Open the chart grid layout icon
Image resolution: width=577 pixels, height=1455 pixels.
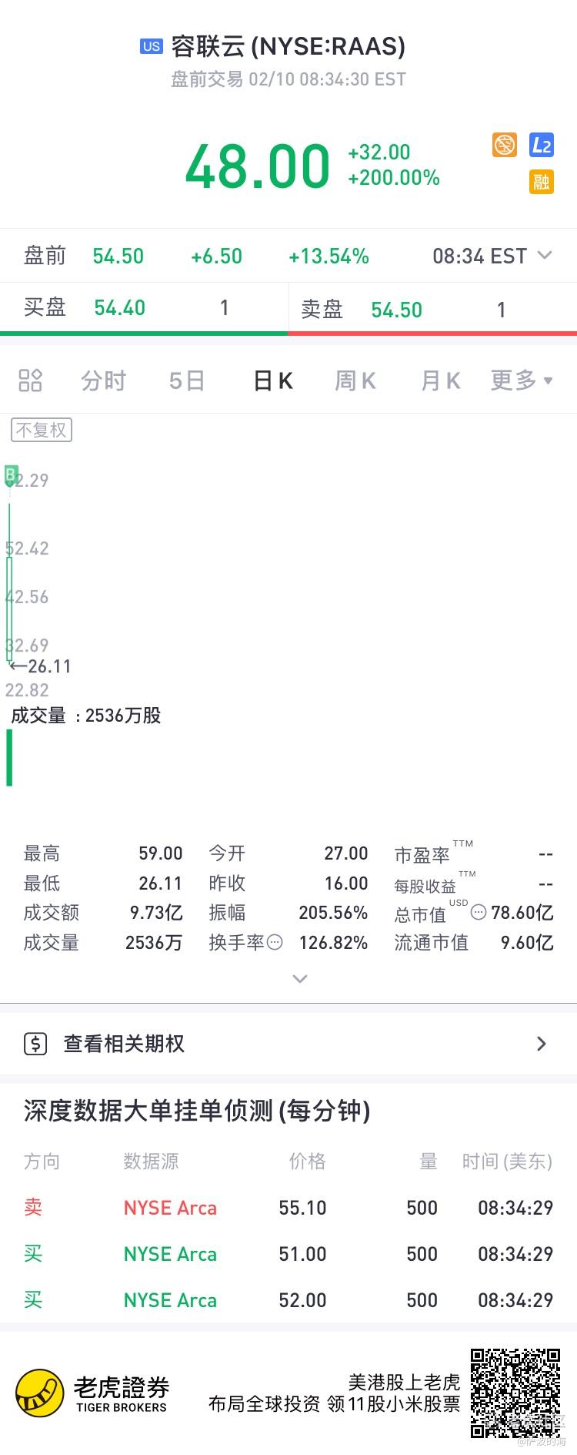pyautogui.click(x=30, y=380)
